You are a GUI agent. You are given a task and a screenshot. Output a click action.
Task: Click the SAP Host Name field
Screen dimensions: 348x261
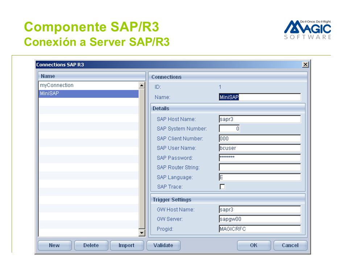click(x=260, y=119)
